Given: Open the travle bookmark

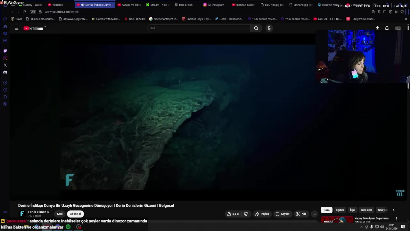Looking at the screenshot, I should click(17, 19).
